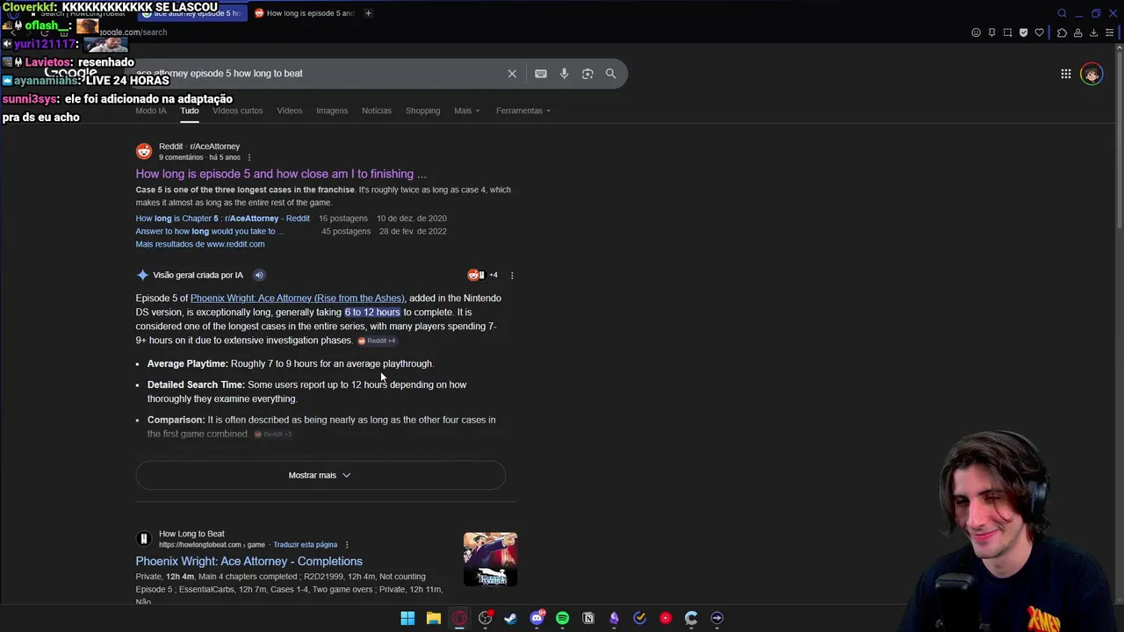Open the Phoenix Wright game cover thumbnail
Image resolution: width=1124 pixels, height=632 pixels.
(490, 559)
